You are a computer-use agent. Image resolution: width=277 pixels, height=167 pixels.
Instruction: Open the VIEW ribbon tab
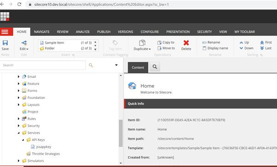223,32
